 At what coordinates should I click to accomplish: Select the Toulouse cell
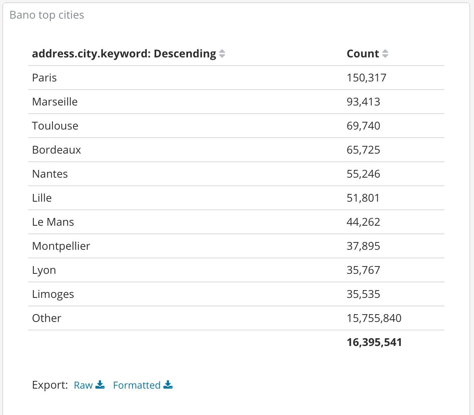click(x=55, y=126)
